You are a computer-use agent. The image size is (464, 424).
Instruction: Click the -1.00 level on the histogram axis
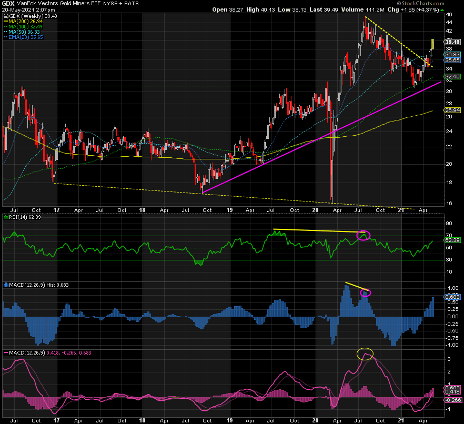pos(452,345)
